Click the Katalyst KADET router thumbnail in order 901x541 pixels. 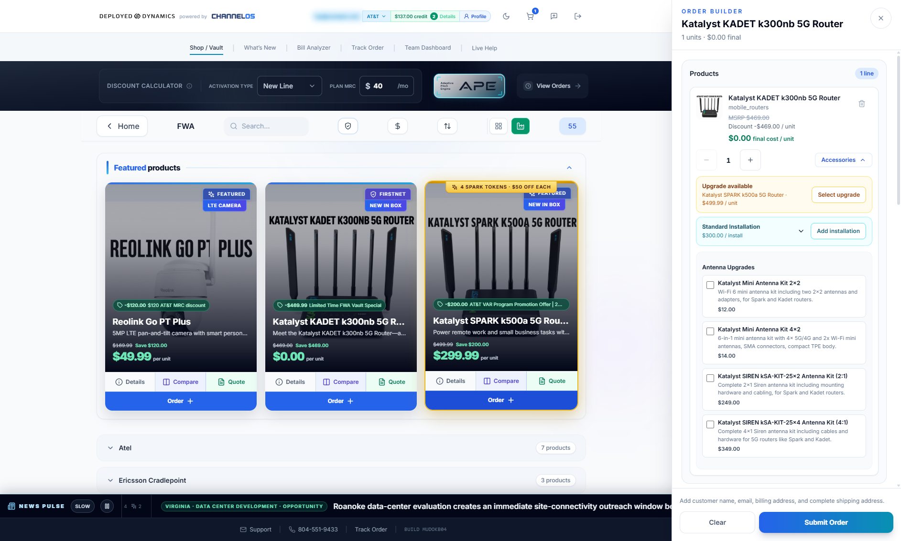coord(710,106)
